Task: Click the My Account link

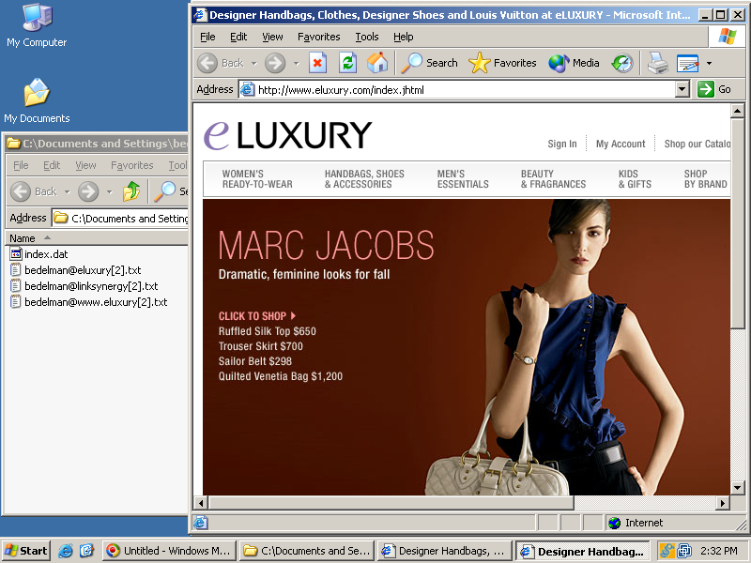Action: (621, 144)
